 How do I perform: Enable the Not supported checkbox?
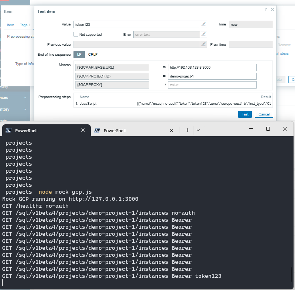click(x=76, y=34)
